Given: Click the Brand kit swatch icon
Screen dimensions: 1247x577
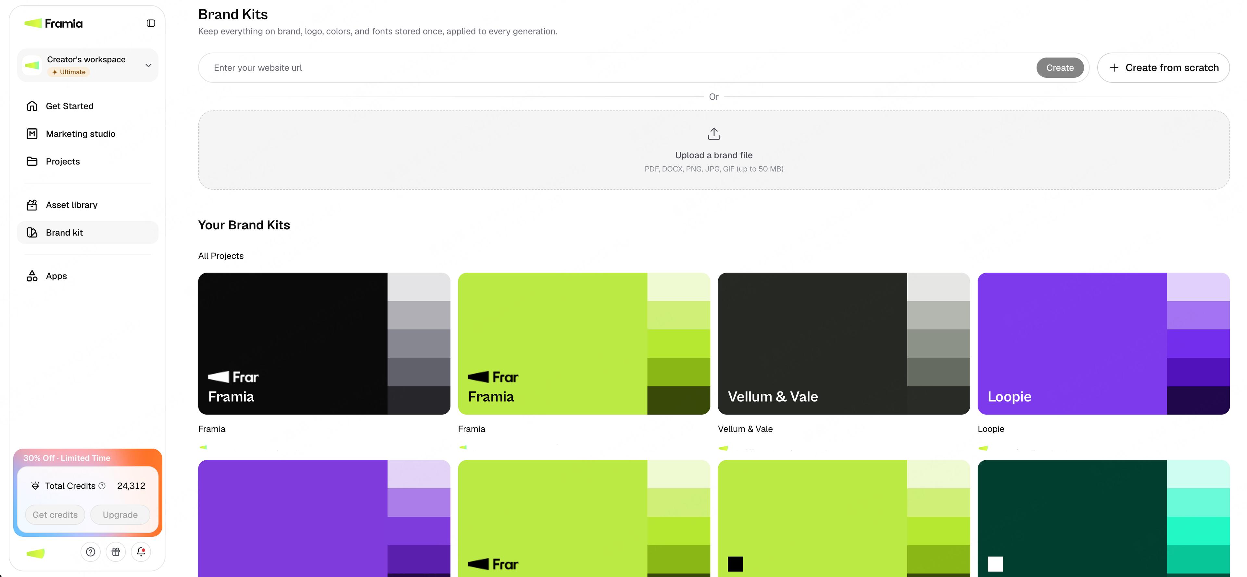Looking at the screenshot, I should [x=32, y=233].
